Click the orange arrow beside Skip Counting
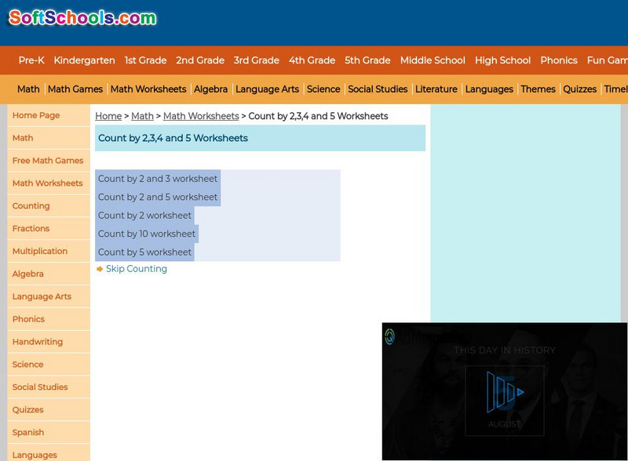The width and height of the screenshot is (628, 461). coord(100,270)
